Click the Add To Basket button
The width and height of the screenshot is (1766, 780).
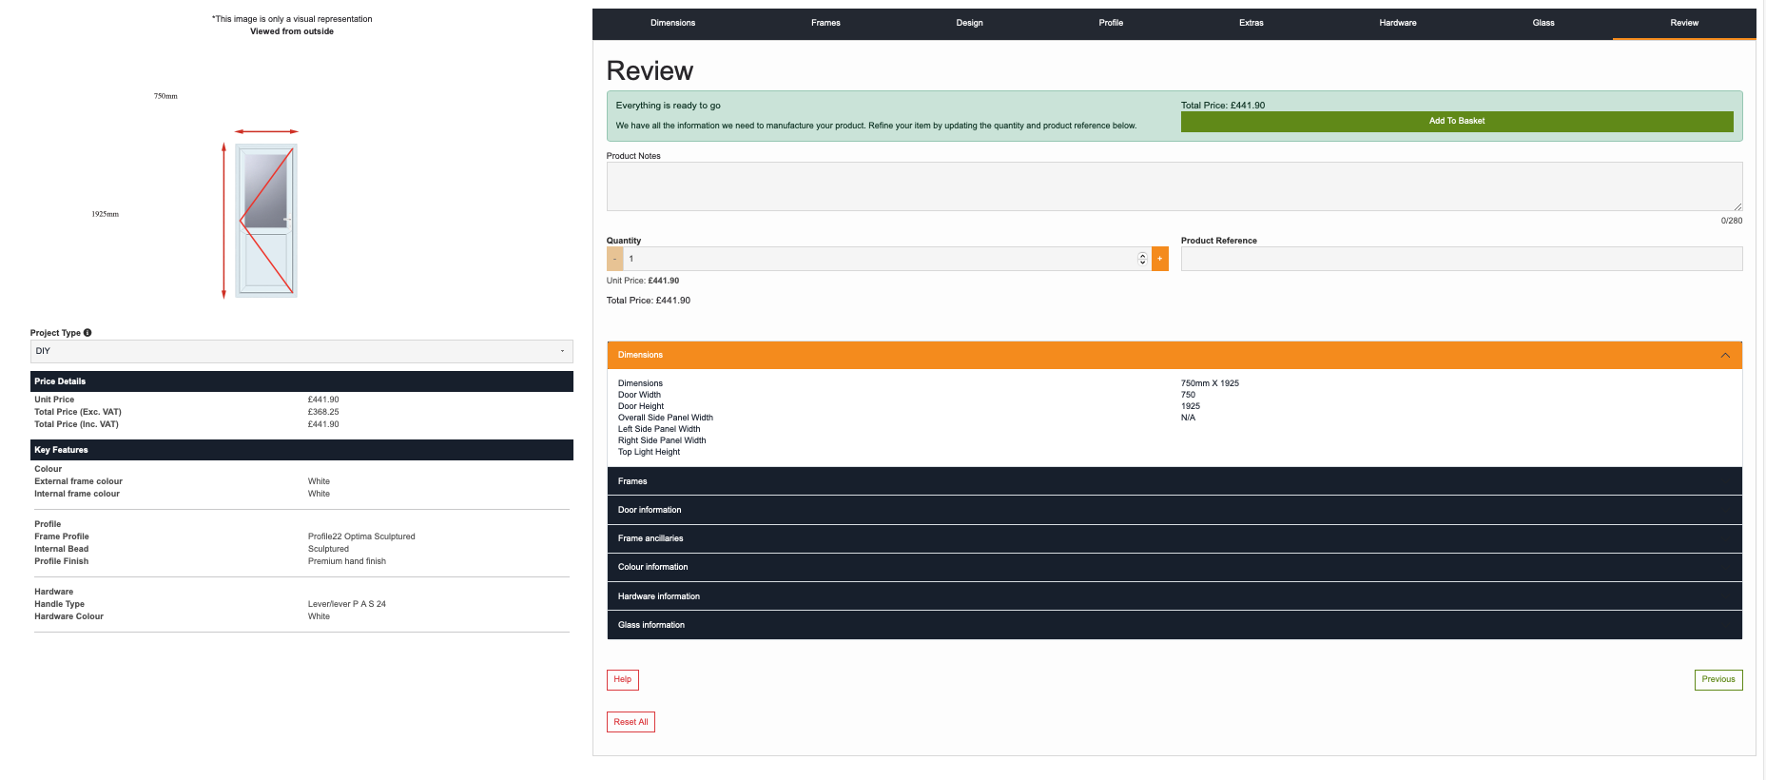point(1456,122)
